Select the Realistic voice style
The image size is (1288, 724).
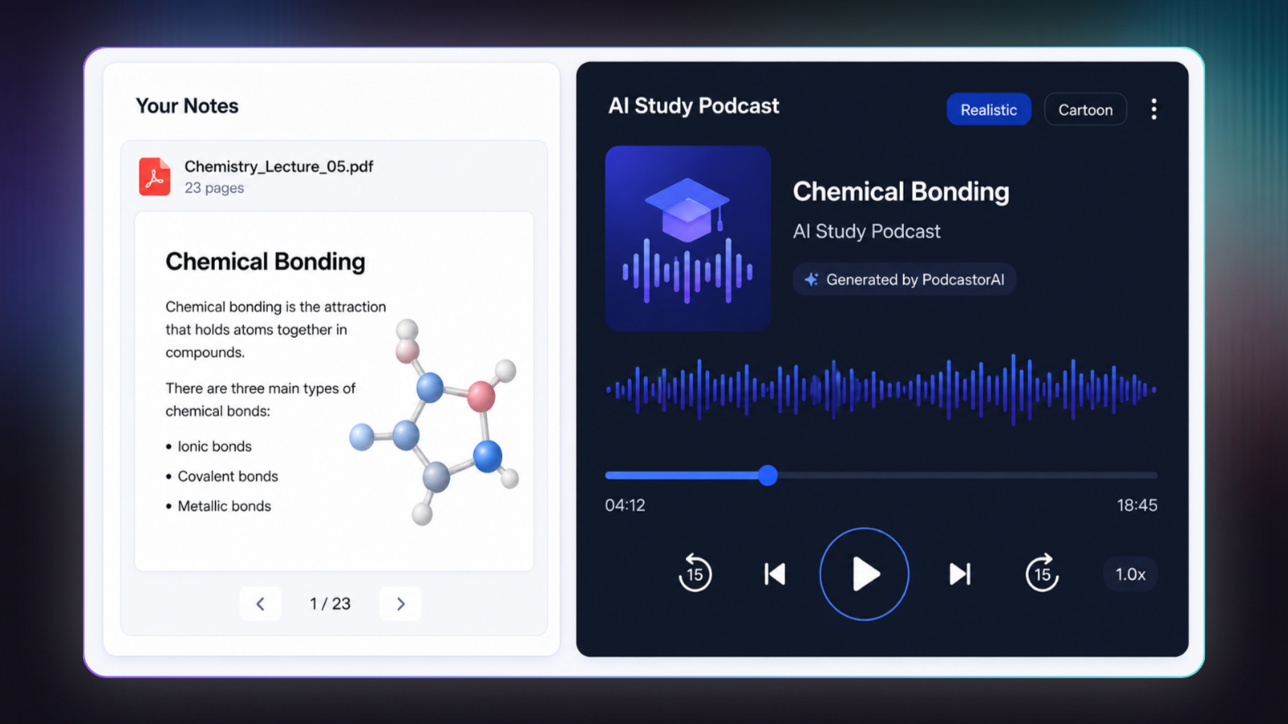989,109
